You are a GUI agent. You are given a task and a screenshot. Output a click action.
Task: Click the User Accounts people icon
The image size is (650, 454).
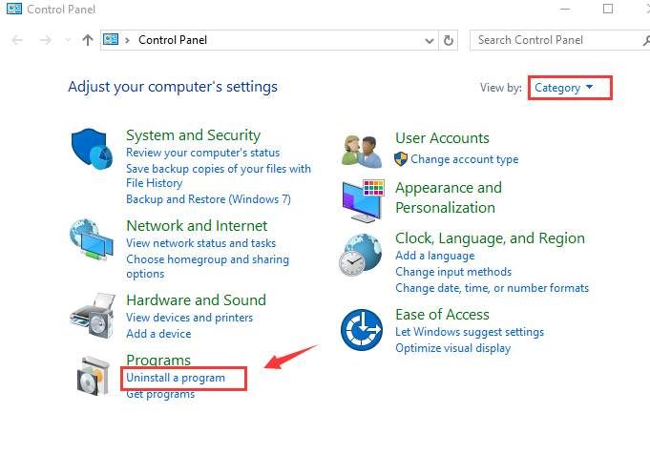pyautogui.click(x=362, y=149)
